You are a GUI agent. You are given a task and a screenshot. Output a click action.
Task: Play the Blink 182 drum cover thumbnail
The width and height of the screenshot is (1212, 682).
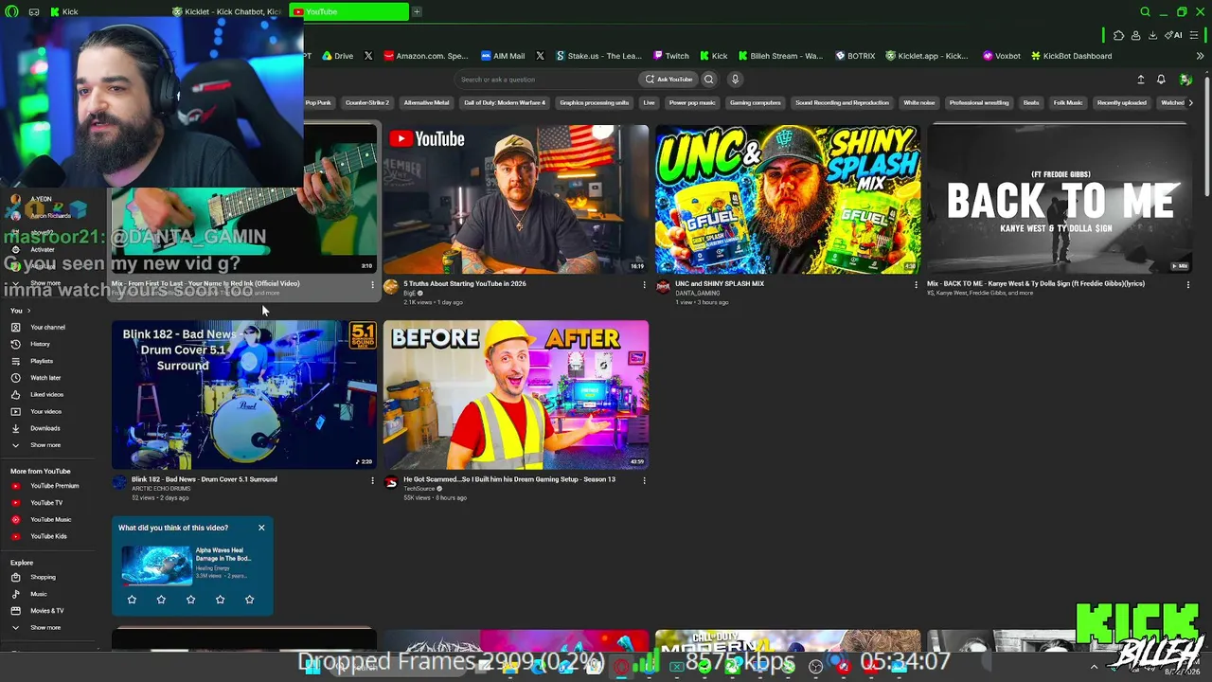244,395
